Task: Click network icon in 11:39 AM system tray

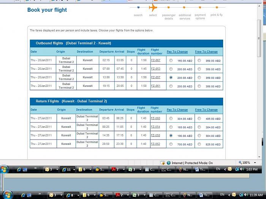Action: (242, 195)
